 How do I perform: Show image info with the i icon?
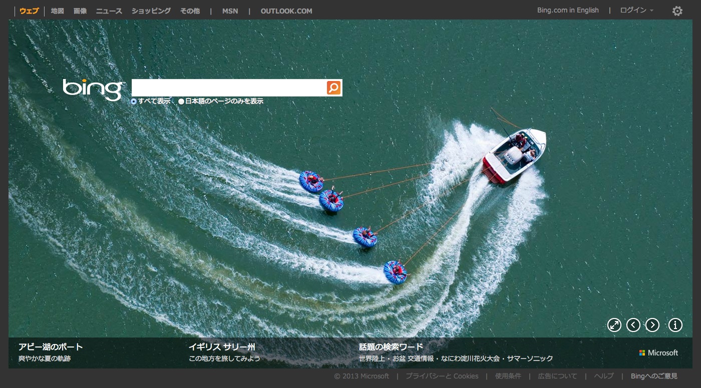pyautogui.click(x=675, y=325)
